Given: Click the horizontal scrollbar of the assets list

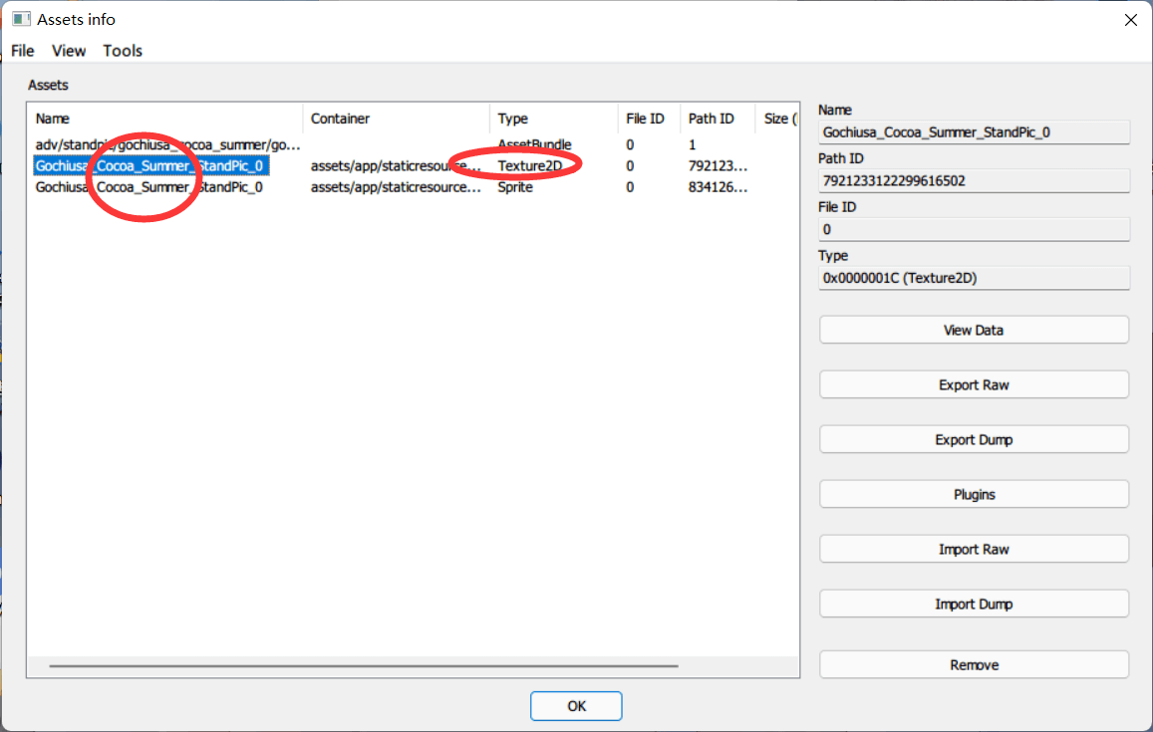Looking at the screenshot, I should click(x=364, y=666).
